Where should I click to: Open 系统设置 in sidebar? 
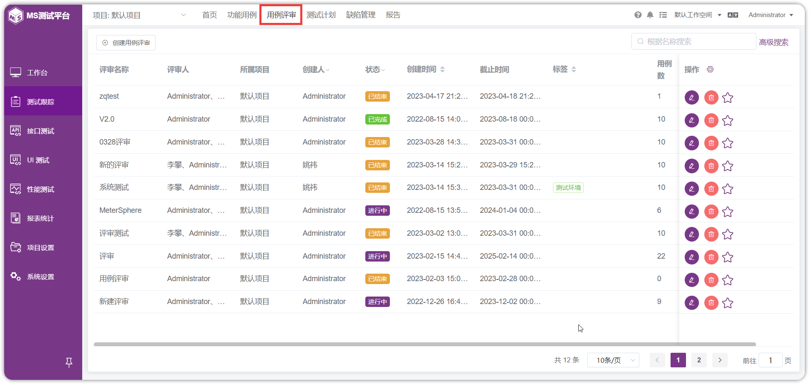click(x=43, y=277)
